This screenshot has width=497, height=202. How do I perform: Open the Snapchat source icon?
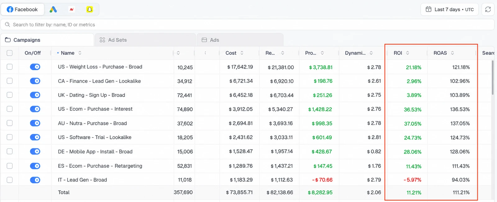pos(89,10)
